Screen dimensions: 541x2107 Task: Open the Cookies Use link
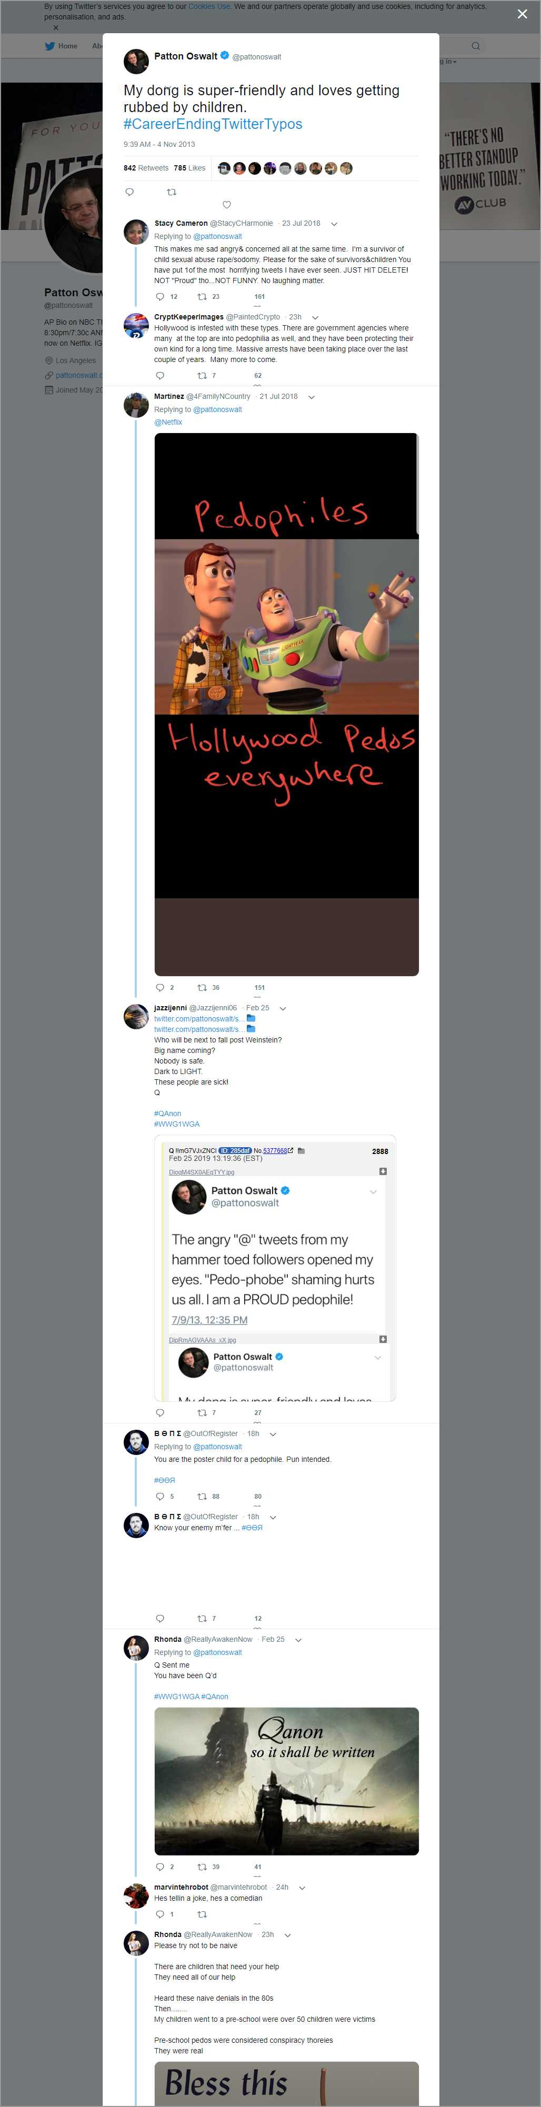[209, 6]
